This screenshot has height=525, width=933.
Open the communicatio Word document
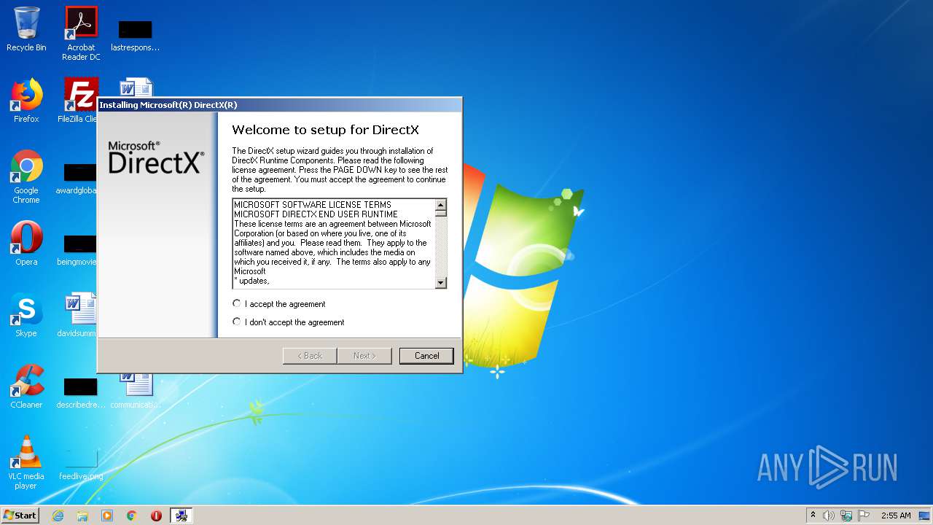136,391
